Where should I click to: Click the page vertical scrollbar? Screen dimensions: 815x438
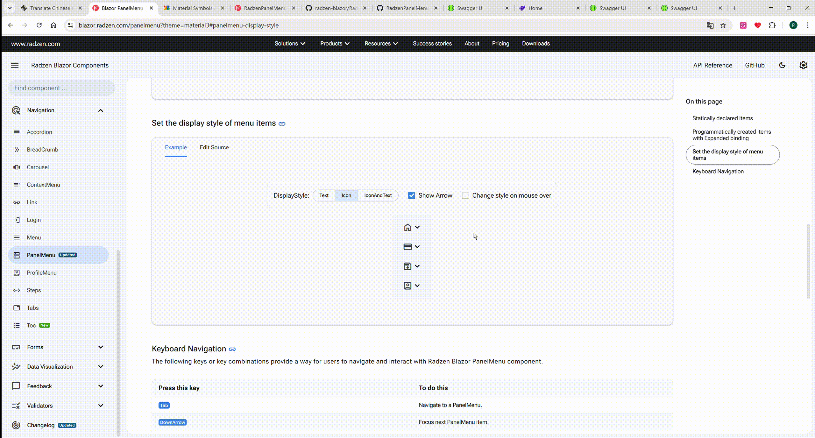(808, 261)
